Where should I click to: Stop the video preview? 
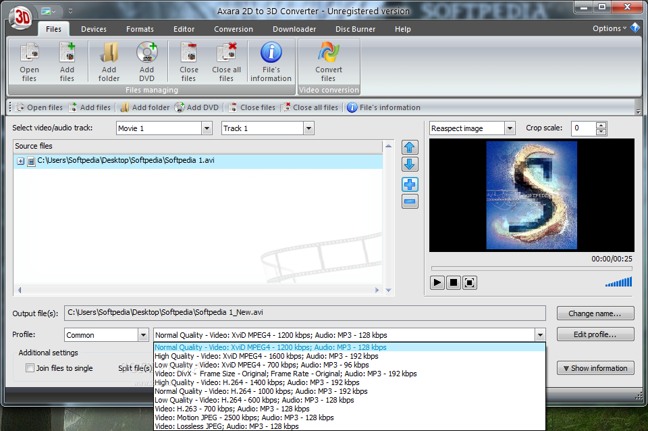pyautogui.click(x=454, y=282)
